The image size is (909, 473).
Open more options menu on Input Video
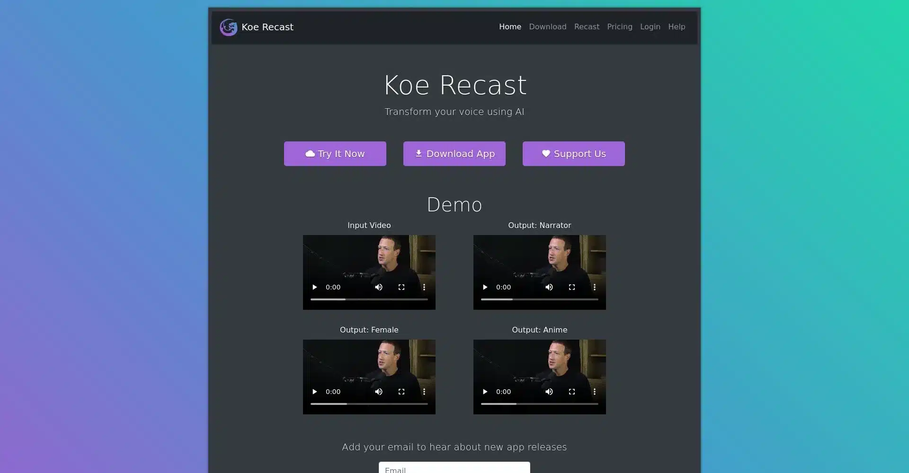point(424,287)
